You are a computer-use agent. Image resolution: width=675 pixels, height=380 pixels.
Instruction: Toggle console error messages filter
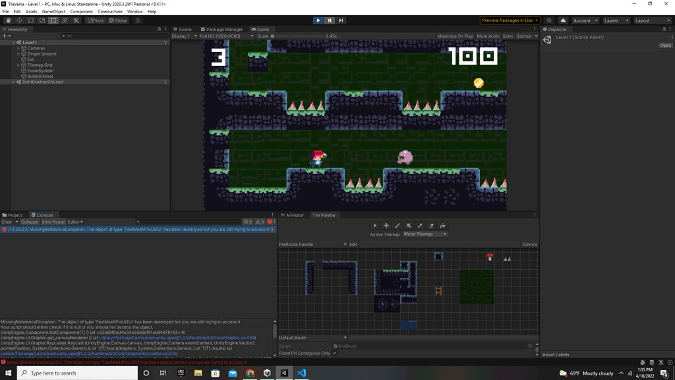click(x=271, y=222)
